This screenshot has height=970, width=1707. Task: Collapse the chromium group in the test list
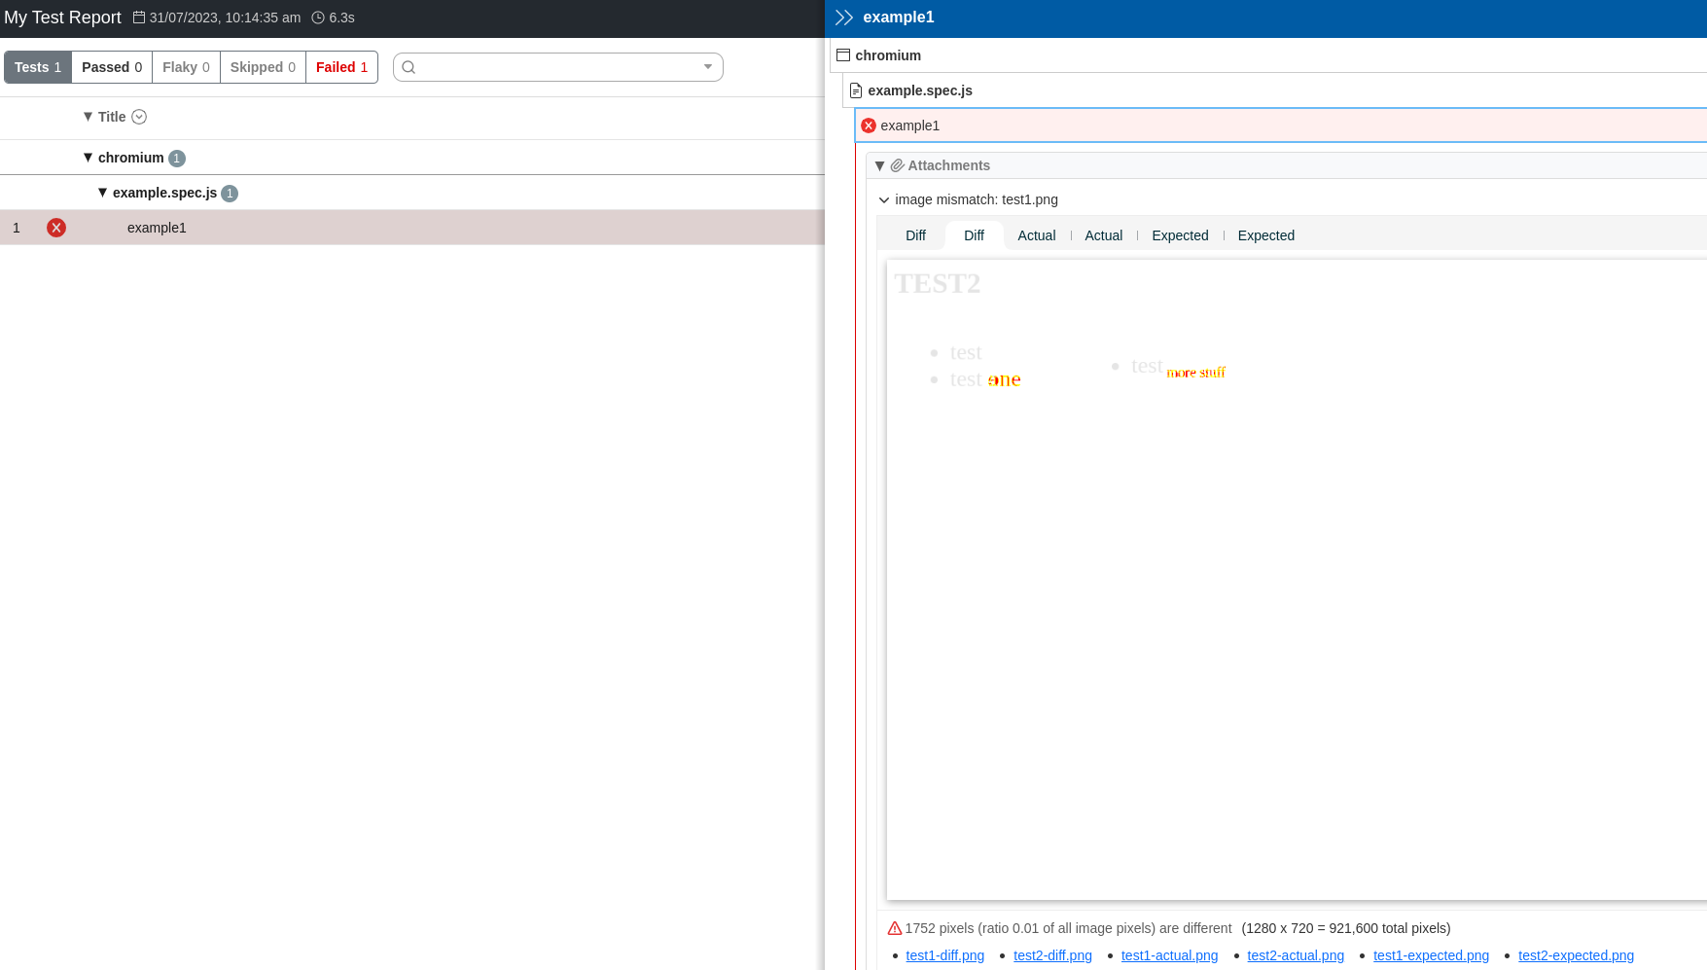click(88, 157)
